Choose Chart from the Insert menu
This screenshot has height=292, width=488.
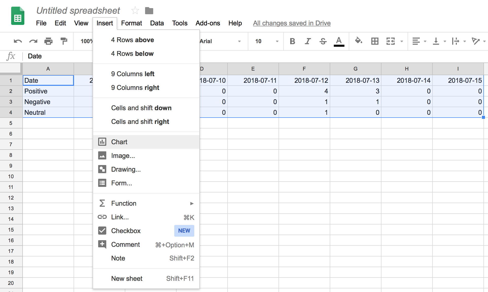click(119, 142)
